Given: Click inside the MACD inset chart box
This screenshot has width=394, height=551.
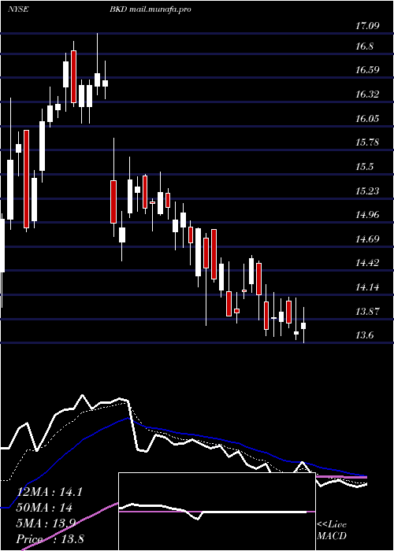Looking at the screenshot, I should (x=217, y=512).
